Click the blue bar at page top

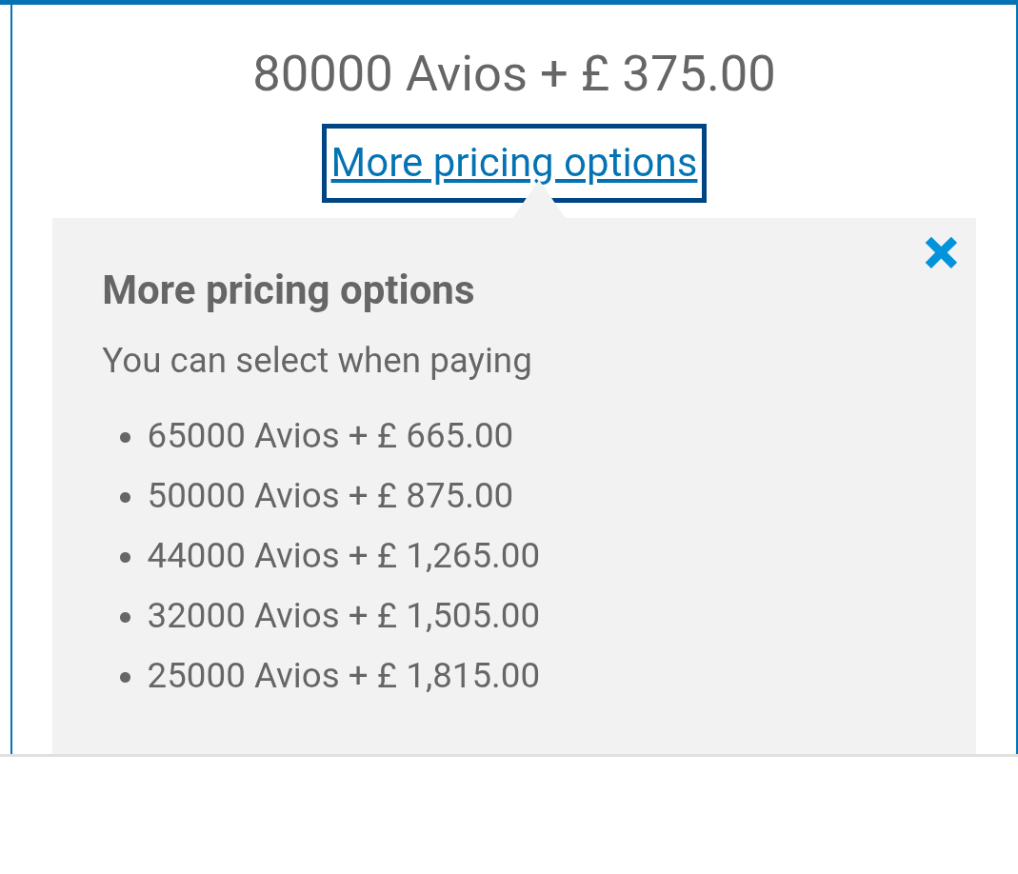(509, 2)
